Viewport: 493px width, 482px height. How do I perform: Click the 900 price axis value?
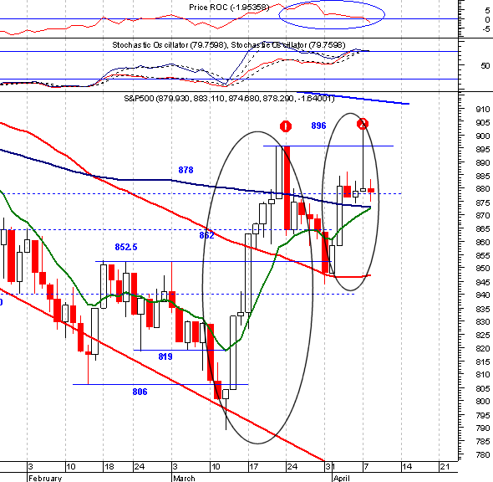(483, 136)
